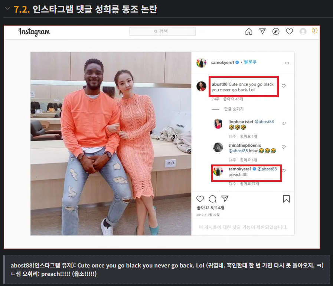Open shinathephoenix username link
The height and width of the screenshot is (286, 333).
(x=245, y=145)
